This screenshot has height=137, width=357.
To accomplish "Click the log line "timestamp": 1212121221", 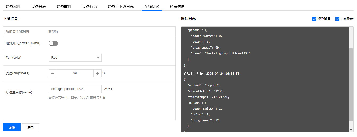I will coord(208,97).
